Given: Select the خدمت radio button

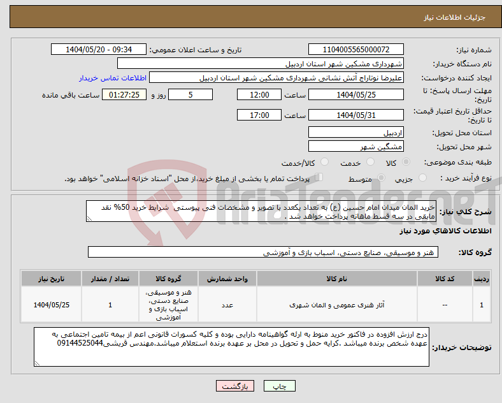Looking at the screenshot, I should (370, 162).
